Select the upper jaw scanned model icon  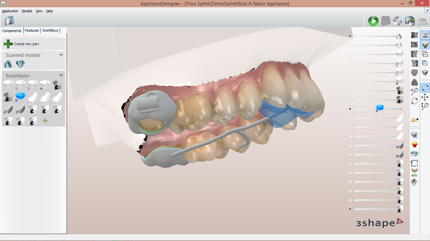8,64
